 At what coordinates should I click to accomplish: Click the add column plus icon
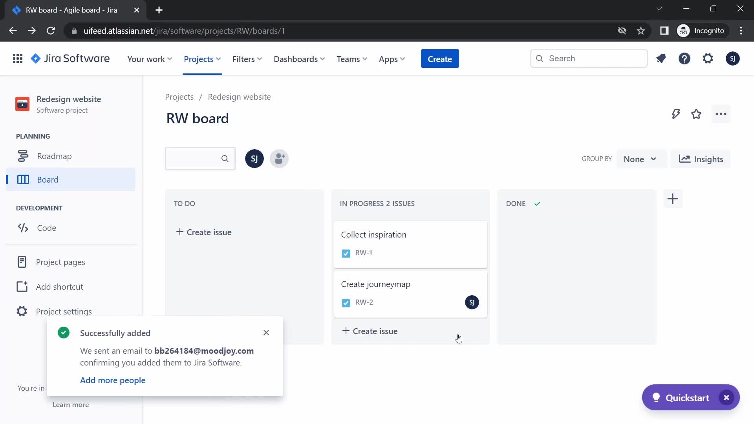pos(673,198)
